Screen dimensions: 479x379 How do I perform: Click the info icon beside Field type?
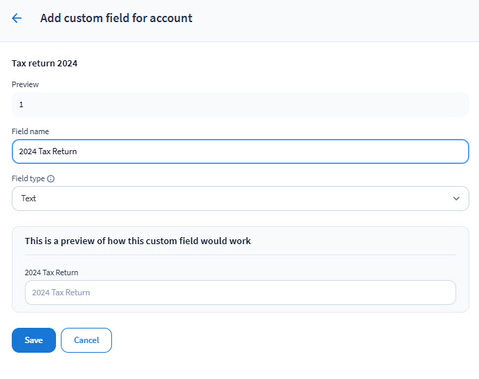(x=51, y=178)
